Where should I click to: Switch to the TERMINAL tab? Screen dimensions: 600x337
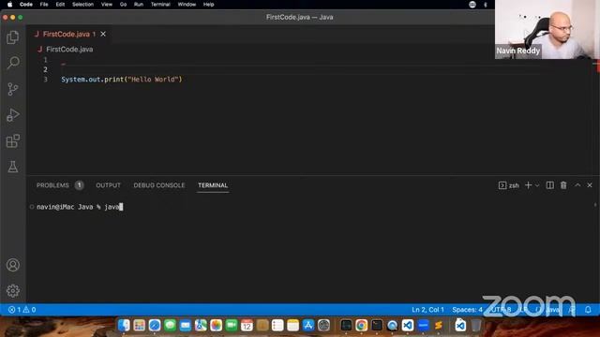tap(213, 185)
